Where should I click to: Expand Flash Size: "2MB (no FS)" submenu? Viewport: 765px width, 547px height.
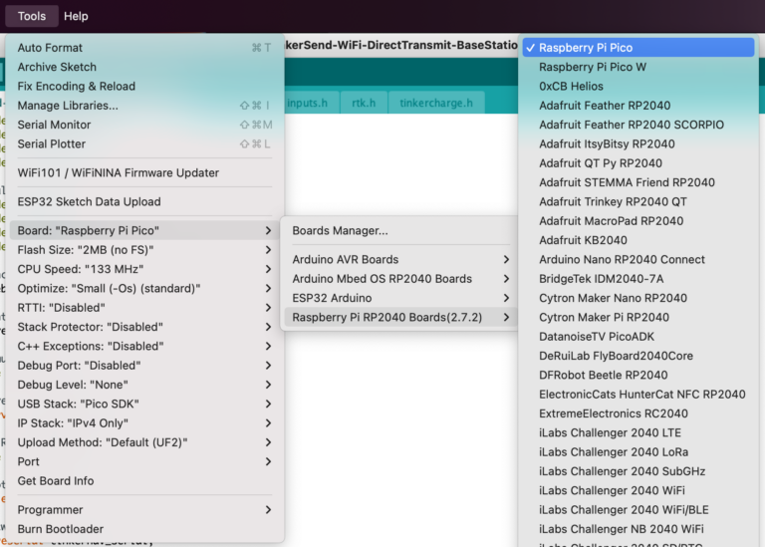click(x=144, y=250)
